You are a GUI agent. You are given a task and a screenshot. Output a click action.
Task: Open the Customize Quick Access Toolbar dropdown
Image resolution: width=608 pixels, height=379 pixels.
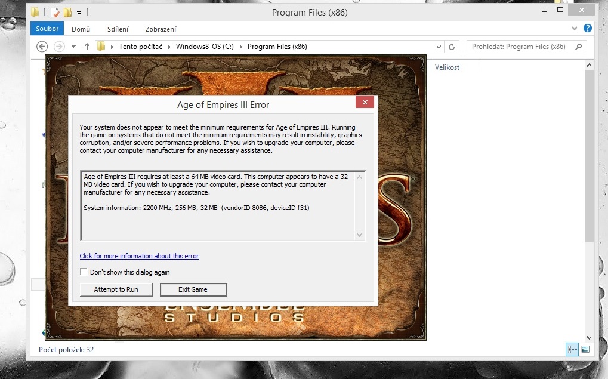79,13
